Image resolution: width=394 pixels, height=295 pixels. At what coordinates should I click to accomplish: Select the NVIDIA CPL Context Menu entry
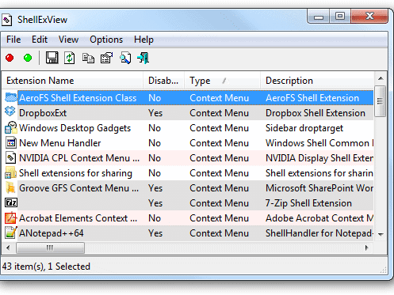coord(79,158)
